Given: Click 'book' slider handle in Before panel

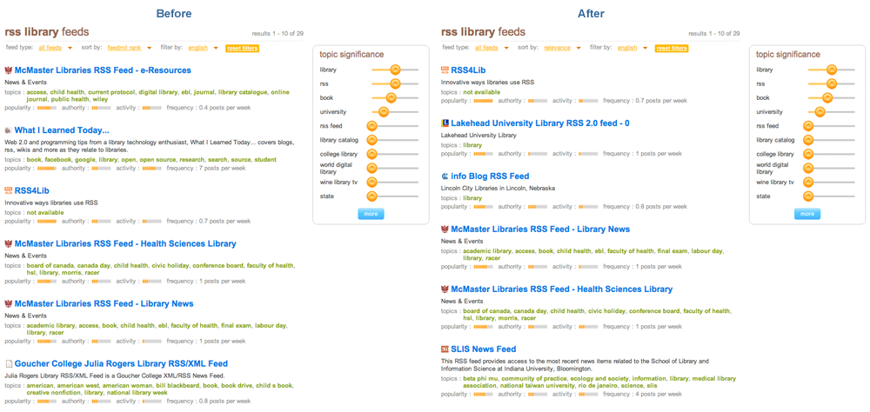Looking at the screenshot, I should point(391,97).
